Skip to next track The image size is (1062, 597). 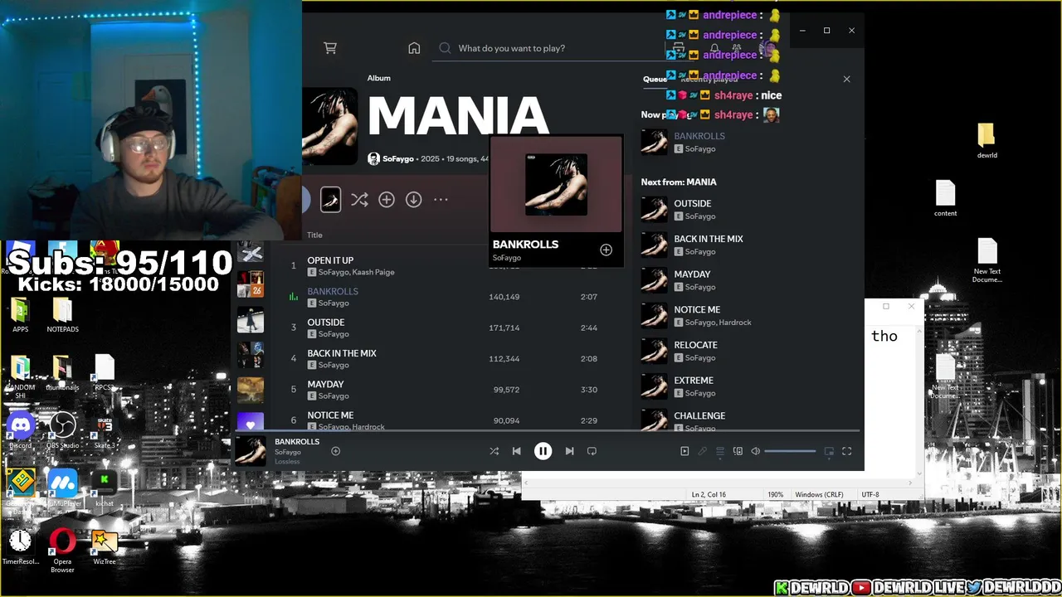569,451
